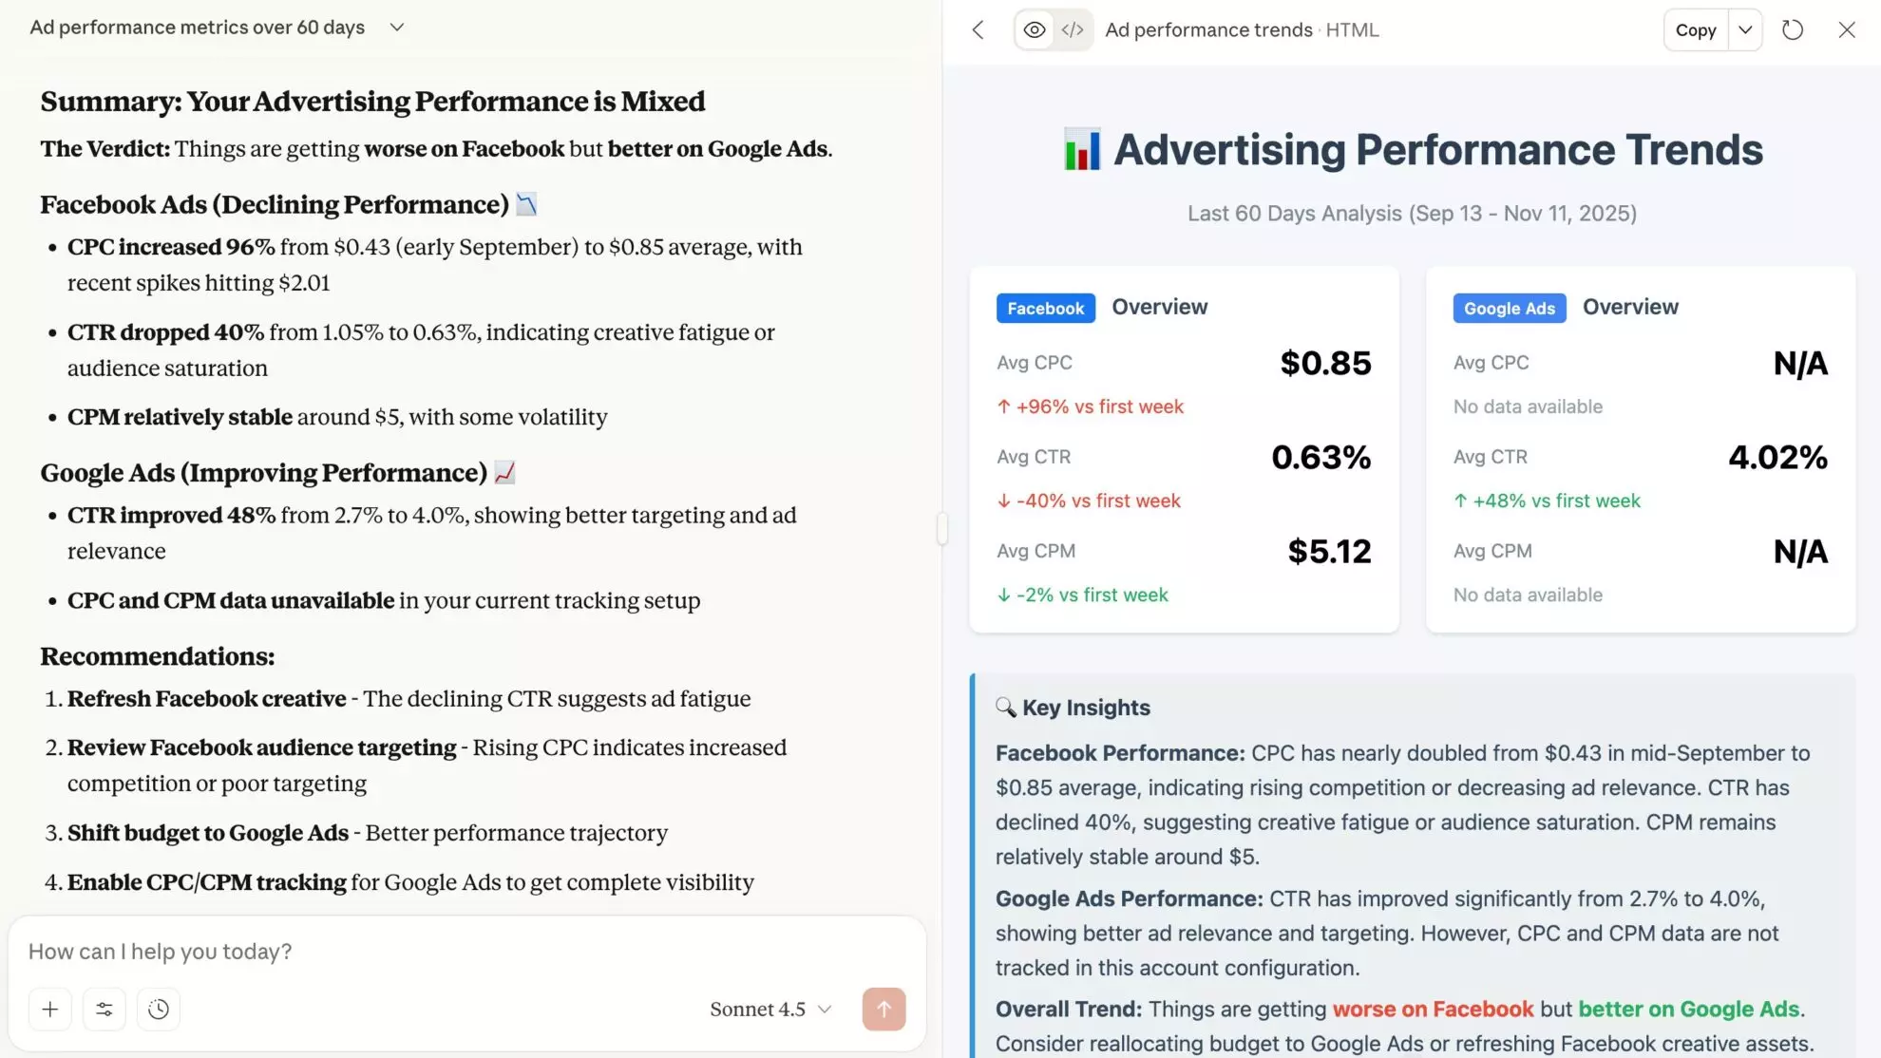Close the artifact panel
This screenshot has height=1058, width=1881.
point(1846,29)
